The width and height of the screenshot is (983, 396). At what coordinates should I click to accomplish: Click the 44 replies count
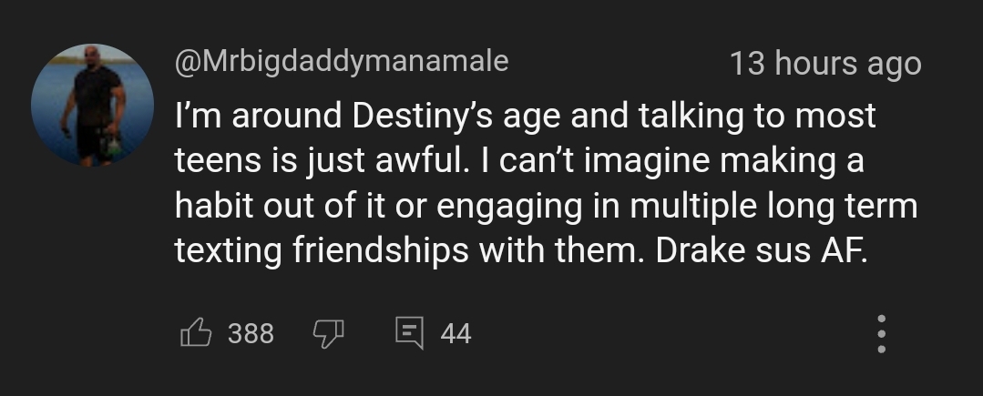[x=456, y=334]
